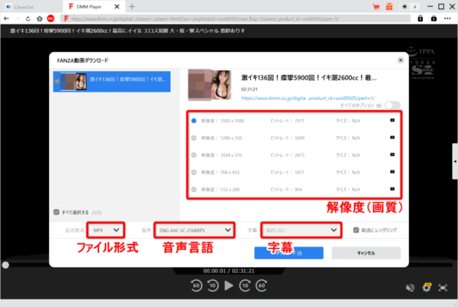The image size is (458, 307).
Task: Click video icon on 1920 x 1080 row
Action: point(392,121)
